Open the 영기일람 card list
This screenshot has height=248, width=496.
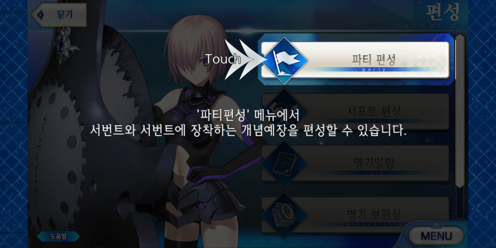click(355, 163)
